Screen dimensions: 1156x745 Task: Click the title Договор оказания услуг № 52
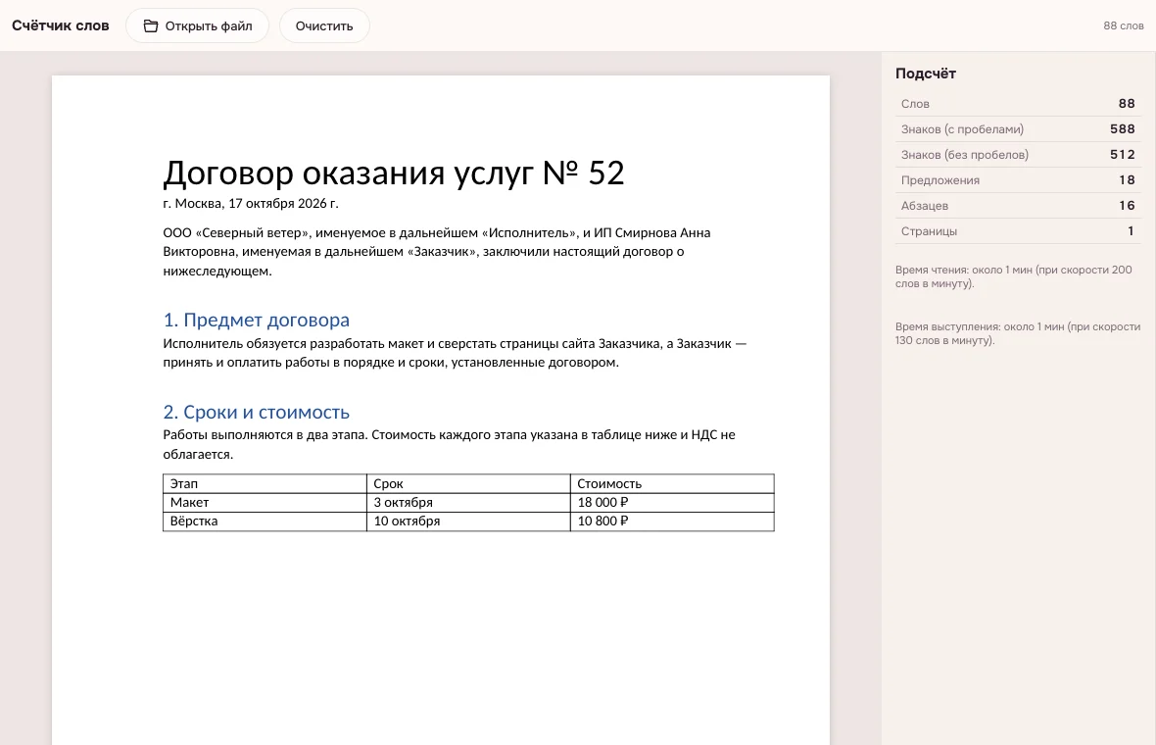coord(394,174)
